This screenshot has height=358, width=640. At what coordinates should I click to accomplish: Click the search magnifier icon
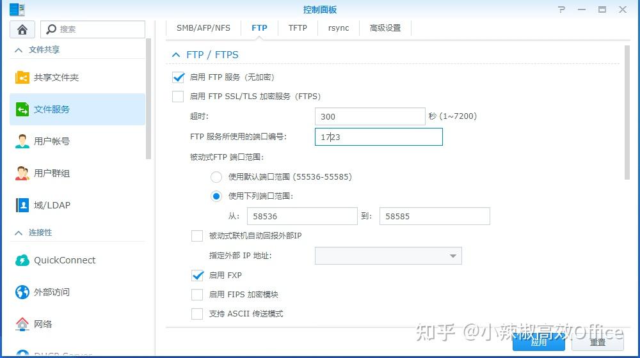tap(51, 29)
